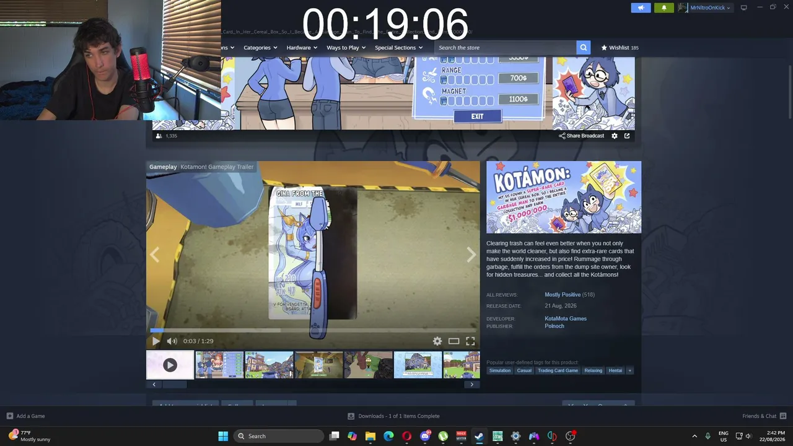Toggle theater mode on the trailer
The height and width of the screenshot is (446, 793).
point(454,341)
